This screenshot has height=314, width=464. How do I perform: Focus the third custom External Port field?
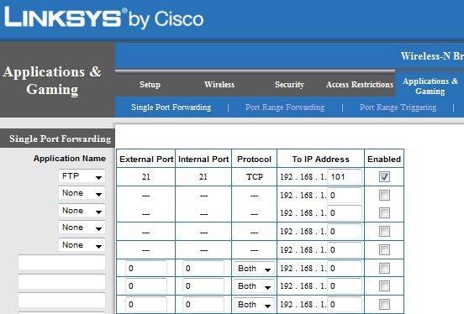[146, 305]
